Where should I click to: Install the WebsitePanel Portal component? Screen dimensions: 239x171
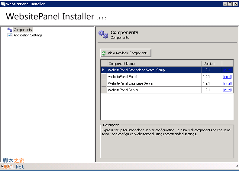pyautogui.click(x=227, y=77)
